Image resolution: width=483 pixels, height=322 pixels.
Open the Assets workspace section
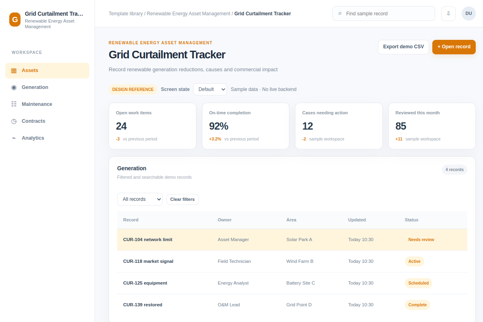coord(47,70)
